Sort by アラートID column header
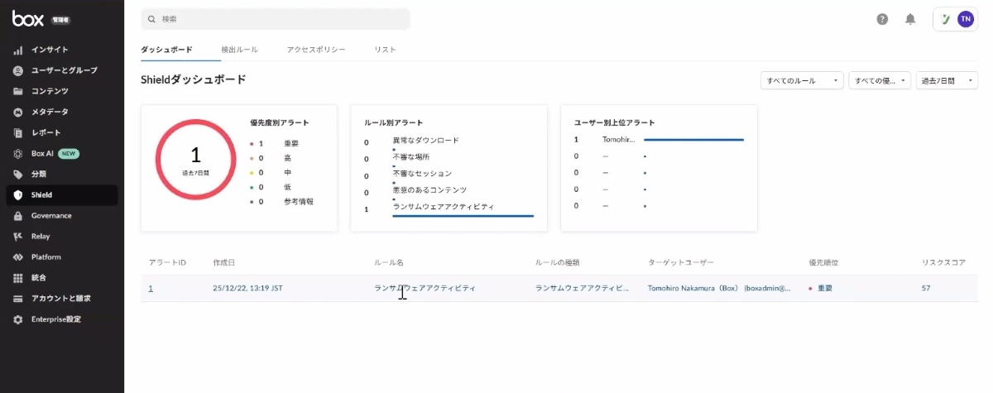The height and width of the screenshot is (393, 993). tap(167, 262)
